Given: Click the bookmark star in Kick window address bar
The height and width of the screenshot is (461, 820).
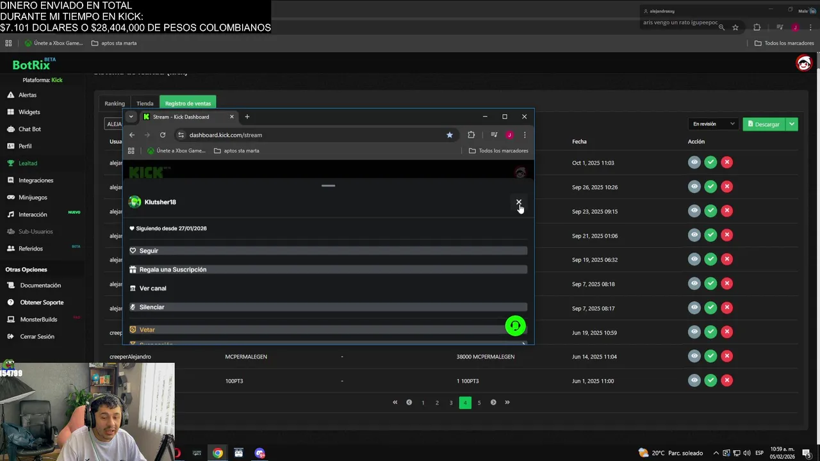Looking at the screenshot, I should pyautogui.click(x=450, y=135).
